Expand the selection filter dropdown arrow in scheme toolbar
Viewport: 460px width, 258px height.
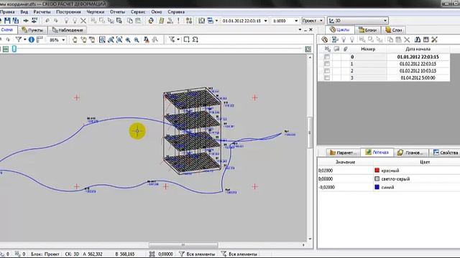(x=178, y=39)
